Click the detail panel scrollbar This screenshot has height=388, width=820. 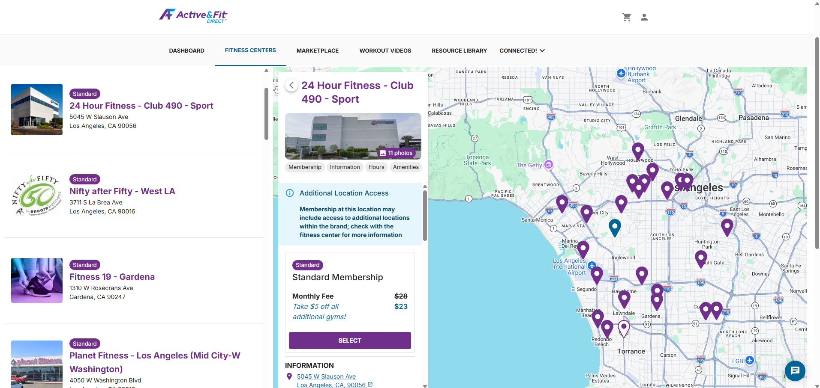pyautogui.click(x=425, y=216)
